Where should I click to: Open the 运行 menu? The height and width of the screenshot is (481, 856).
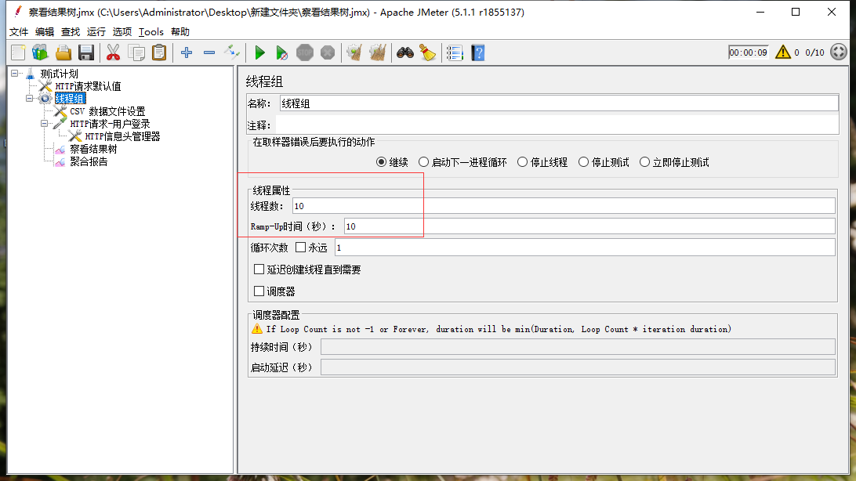(96, 31)
